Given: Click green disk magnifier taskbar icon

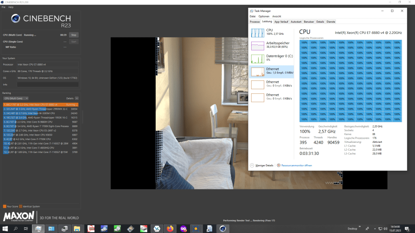Looking at the screenshot, I should coord(117,229).
